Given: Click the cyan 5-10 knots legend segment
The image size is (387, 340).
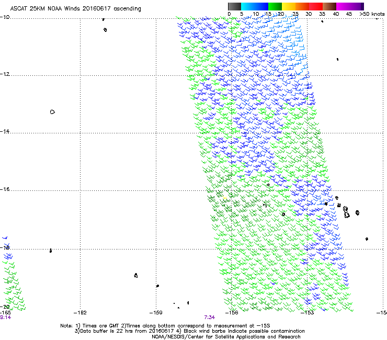Looking at the screenshot, I should 248,6.
